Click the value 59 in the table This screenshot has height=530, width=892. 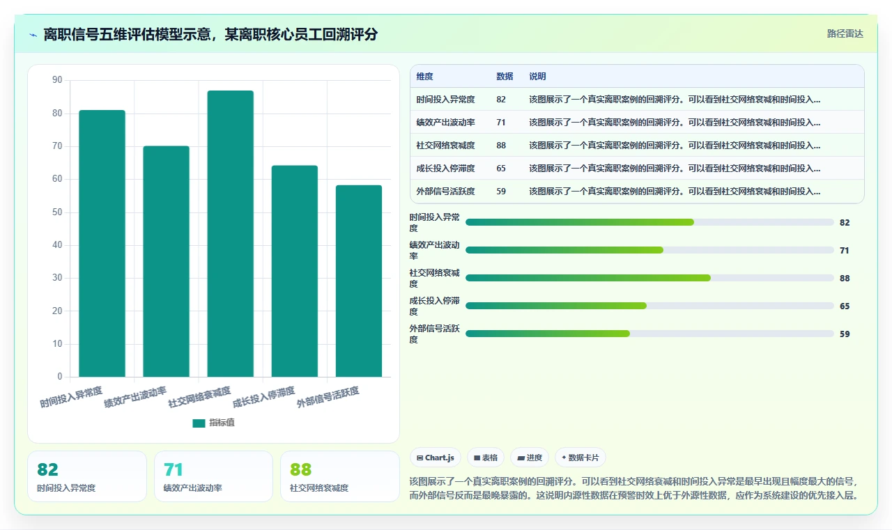tap(501, 192)
